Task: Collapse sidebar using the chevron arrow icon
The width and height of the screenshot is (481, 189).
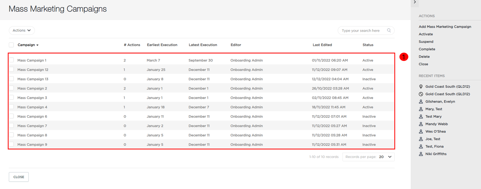Action: [415, 2]
